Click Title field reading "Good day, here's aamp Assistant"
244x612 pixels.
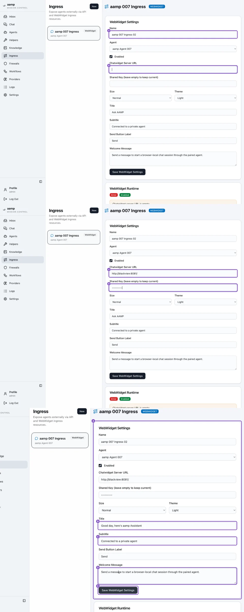tap(167, 526)
